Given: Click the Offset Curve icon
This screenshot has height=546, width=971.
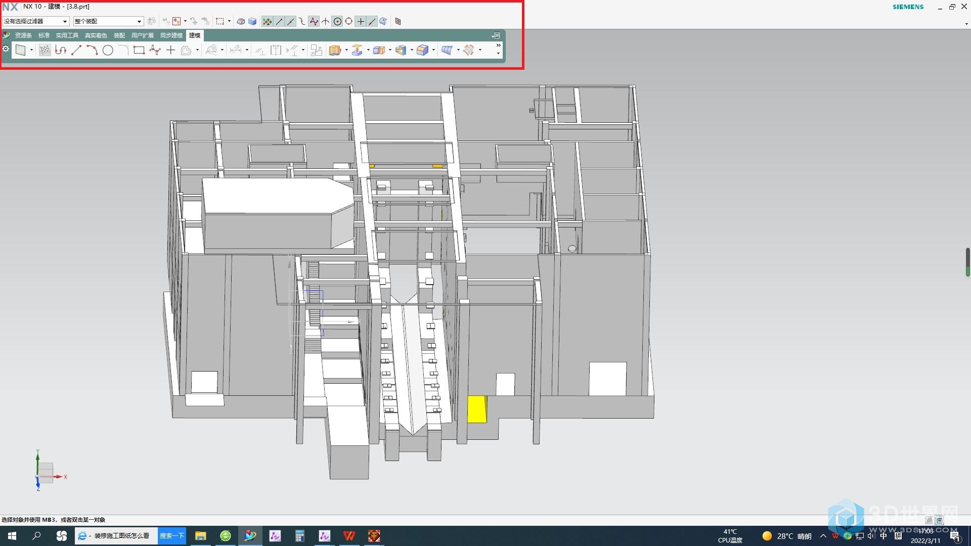Looking at the screenshot, I should tap(186, 50).
